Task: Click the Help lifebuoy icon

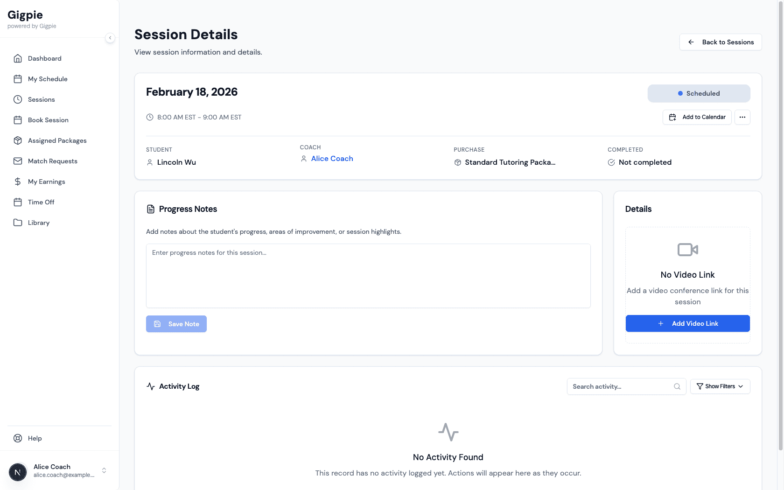Action: pos(18,438)
